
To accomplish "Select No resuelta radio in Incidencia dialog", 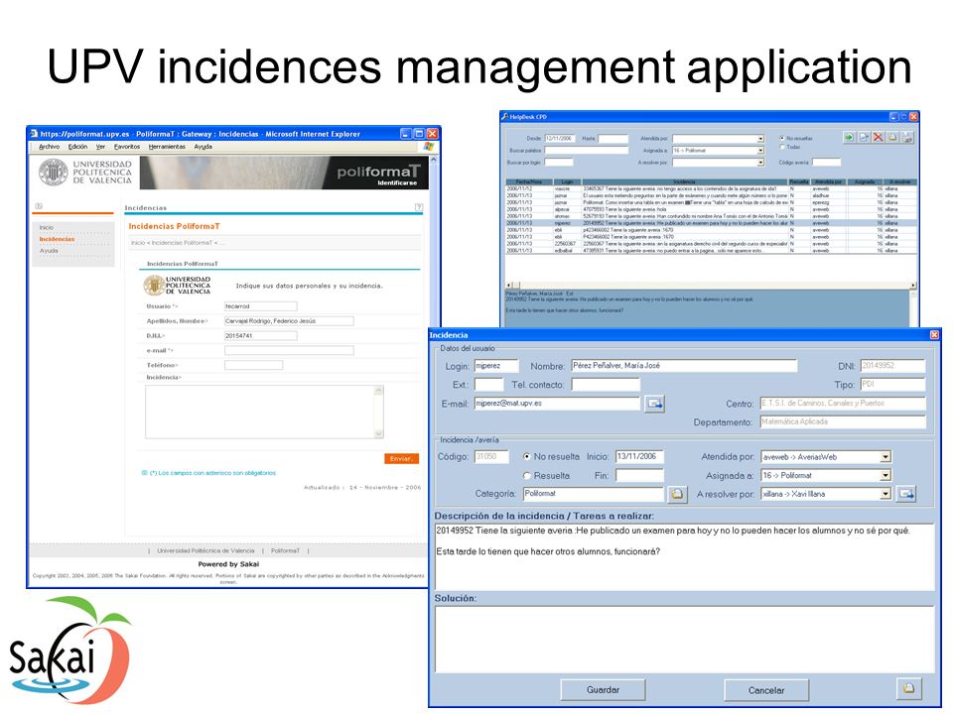I will pos(527,456).
